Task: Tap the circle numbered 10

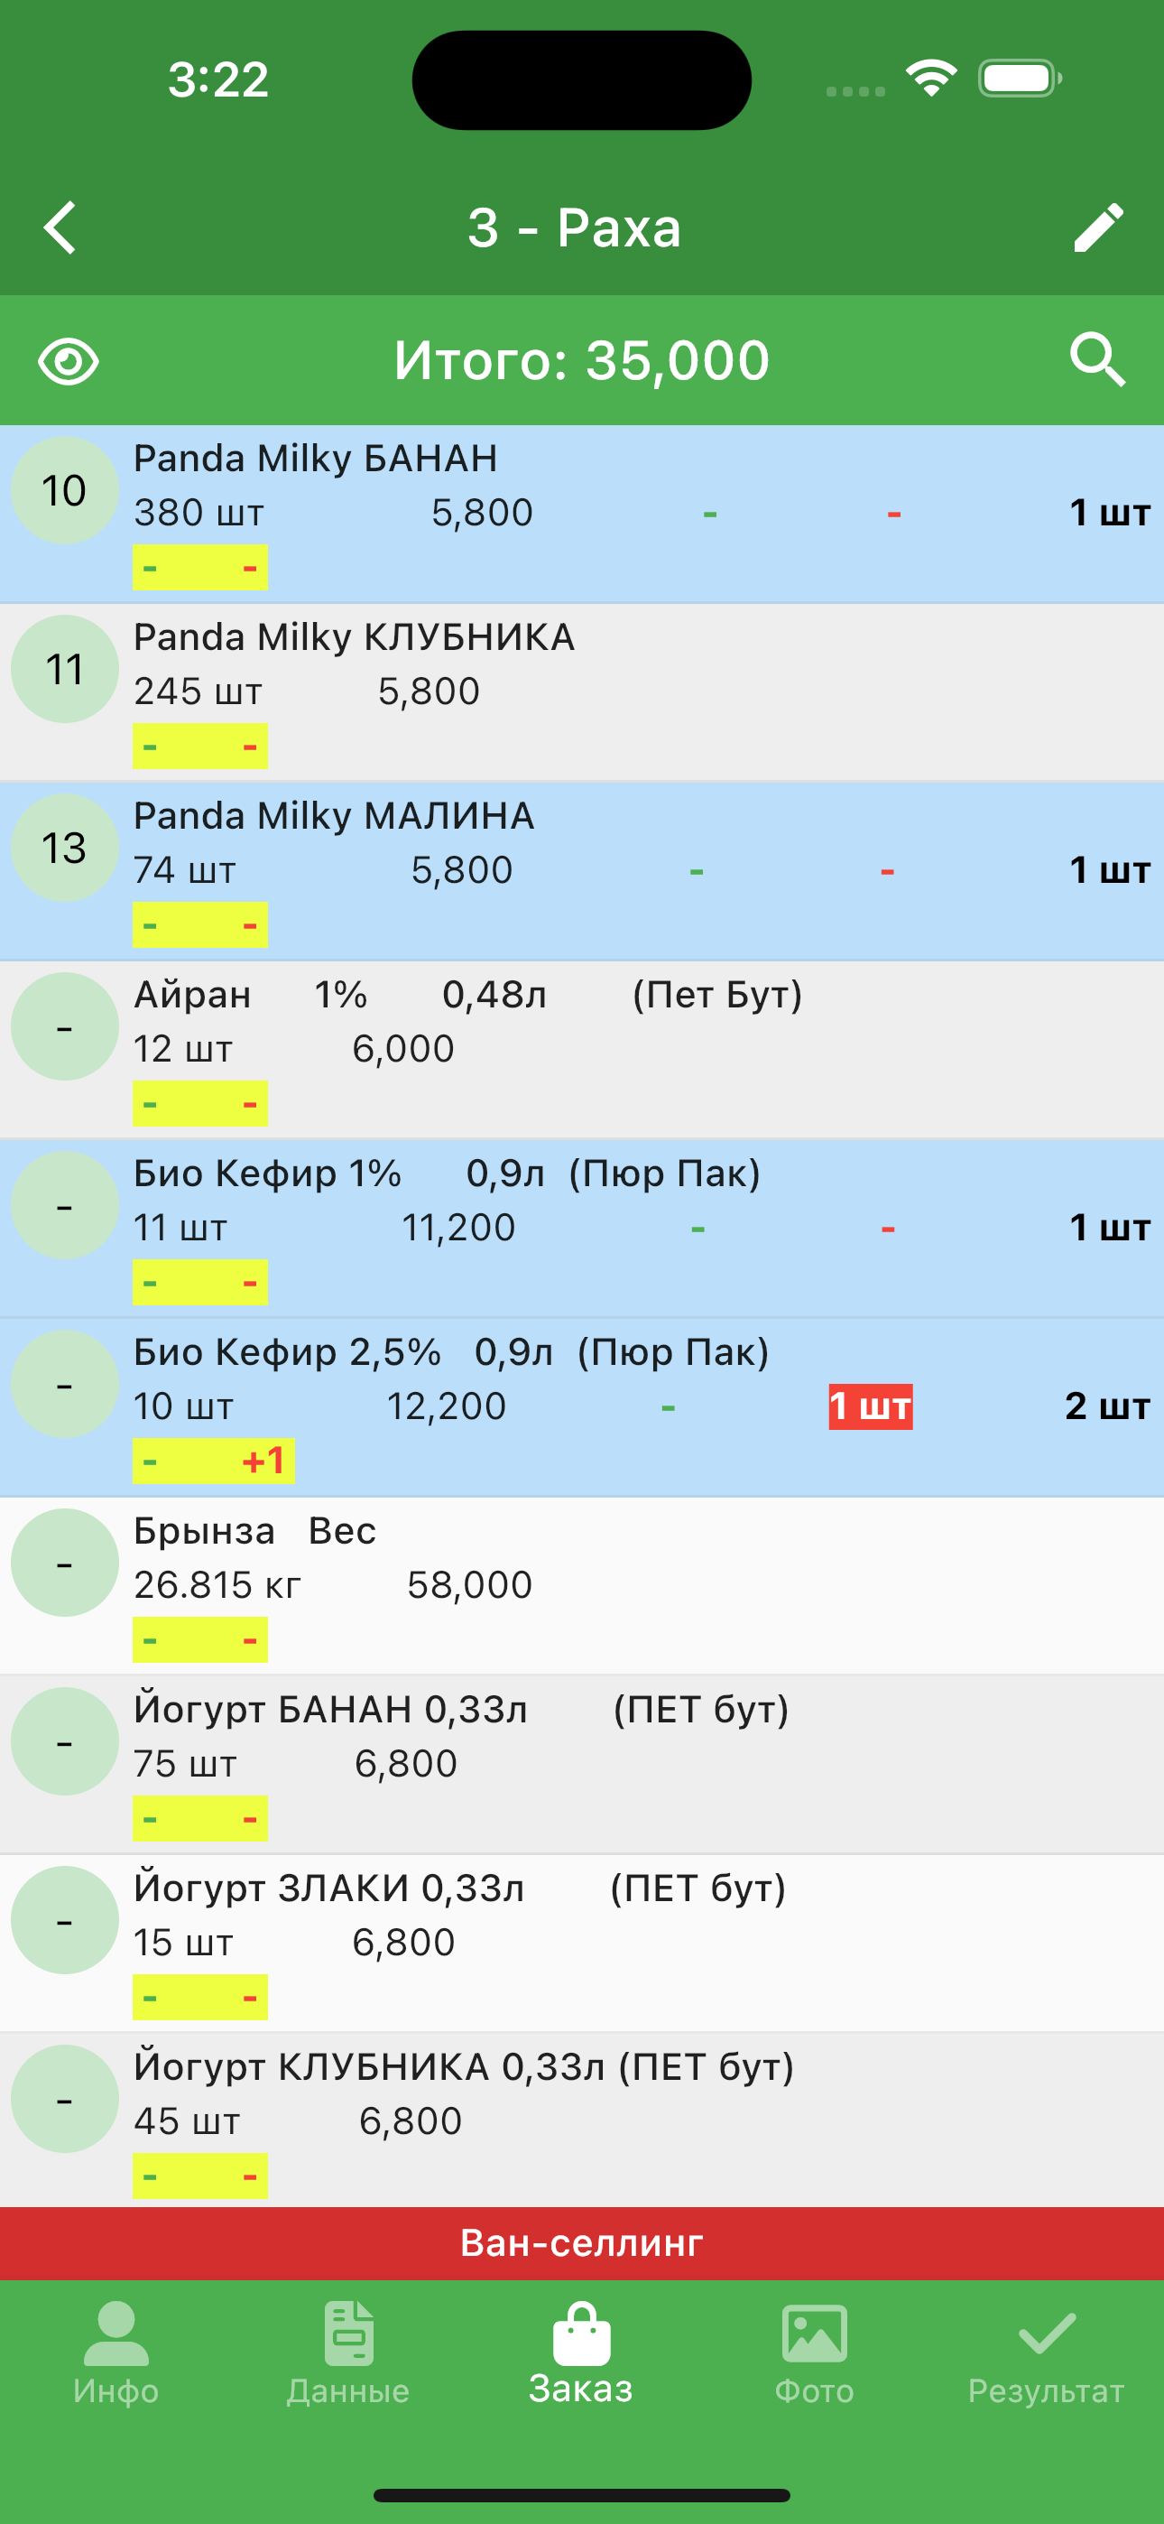Action: 65,491
